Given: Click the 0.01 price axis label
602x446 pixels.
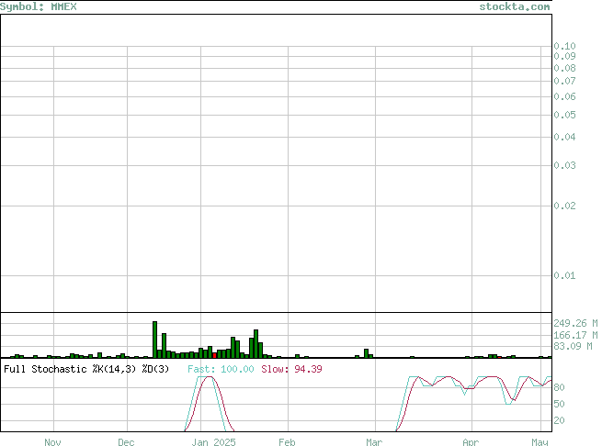Looking at the screenshot, I should click(564, 275).
